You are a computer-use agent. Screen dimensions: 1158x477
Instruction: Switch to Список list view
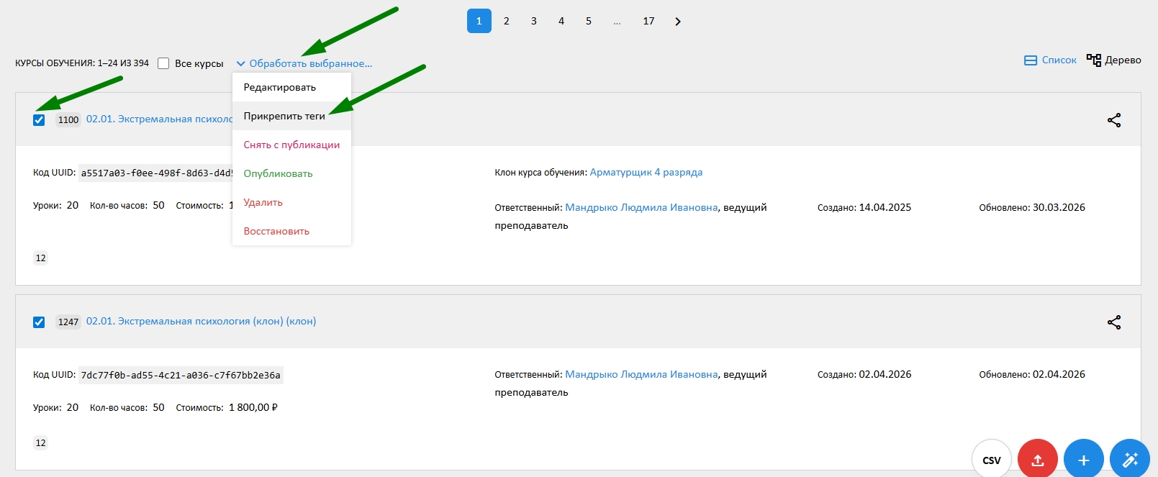coord(1050,60)
